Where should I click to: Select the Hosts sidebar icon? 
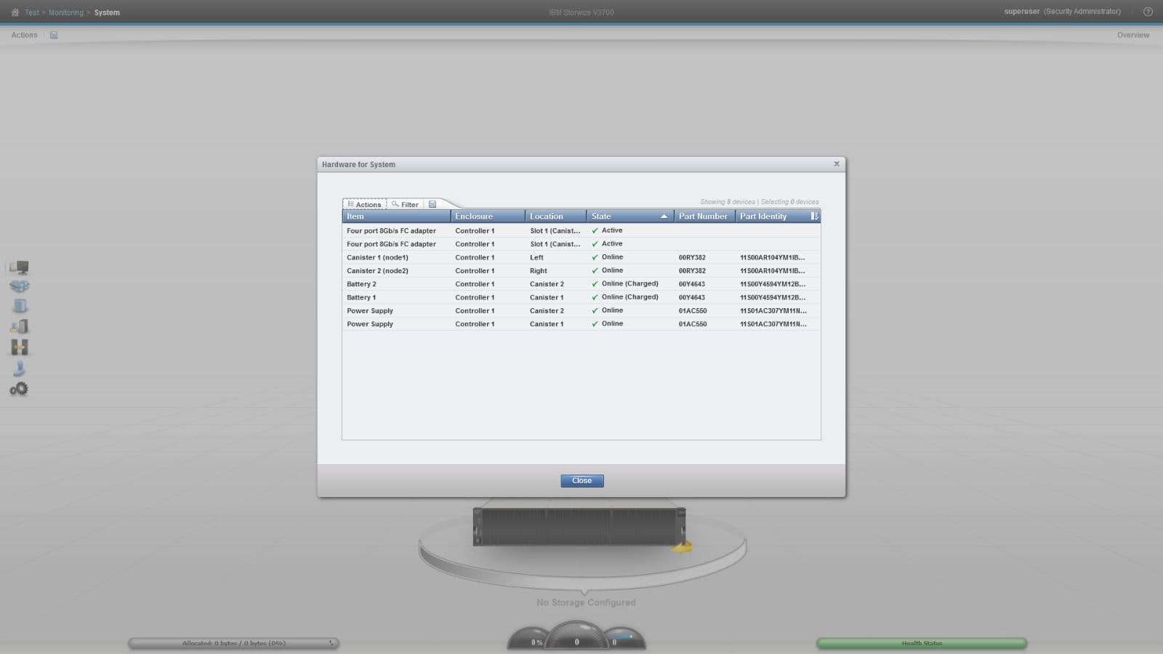tap(19, 327)
